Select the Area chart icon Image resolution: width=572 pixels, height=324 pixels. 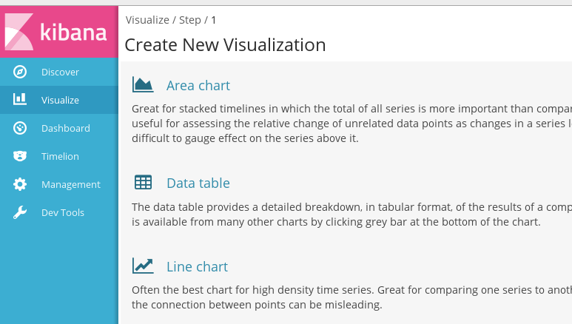tap(143, 85)
